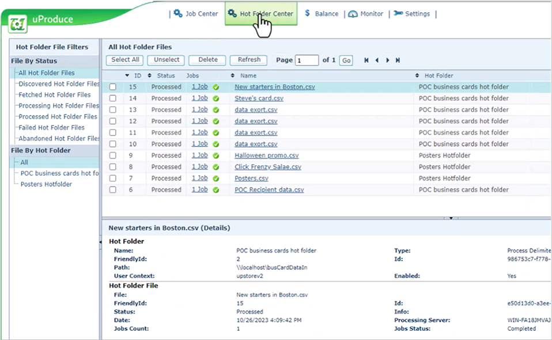Click green status check for row ID 10
This screenshot has width=552, height=340.
click(x=216, y=144)
